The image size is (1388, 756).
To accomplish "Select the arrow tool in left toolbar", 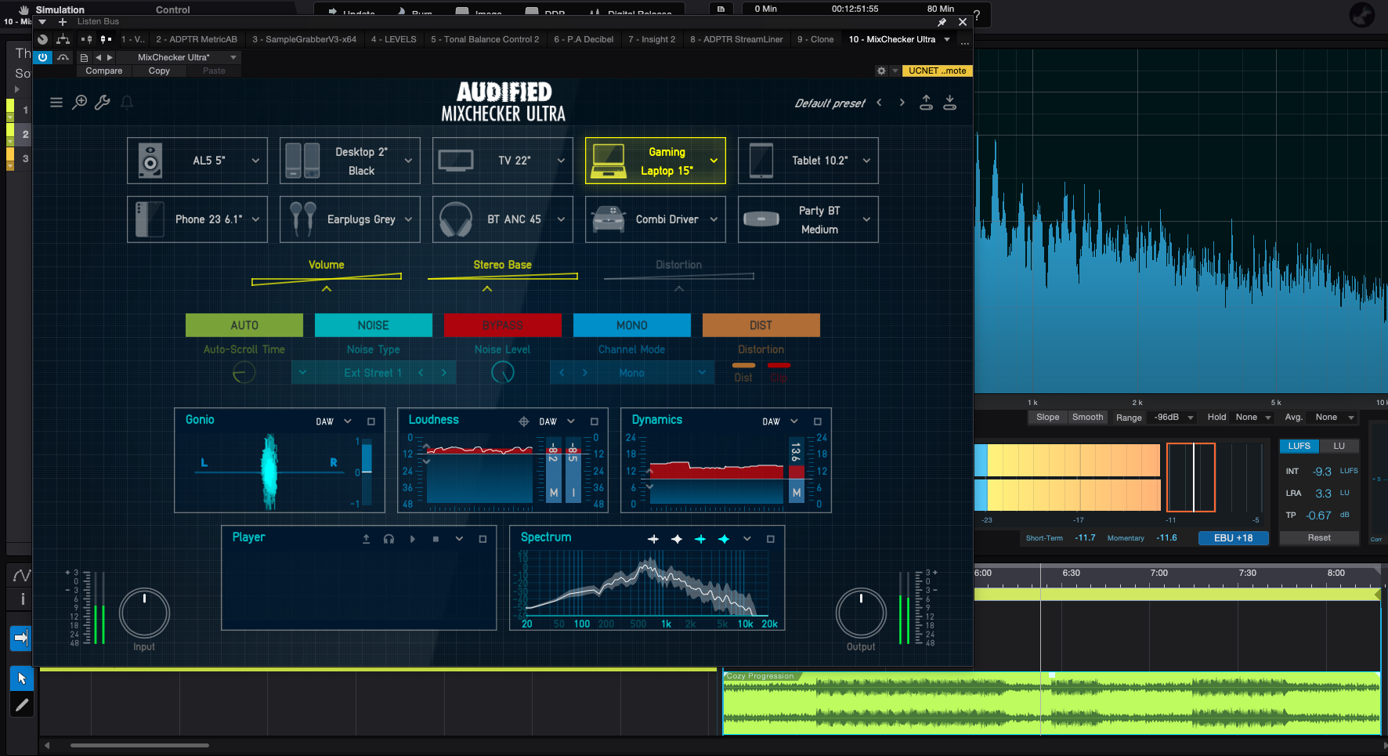I will [22, 678].
